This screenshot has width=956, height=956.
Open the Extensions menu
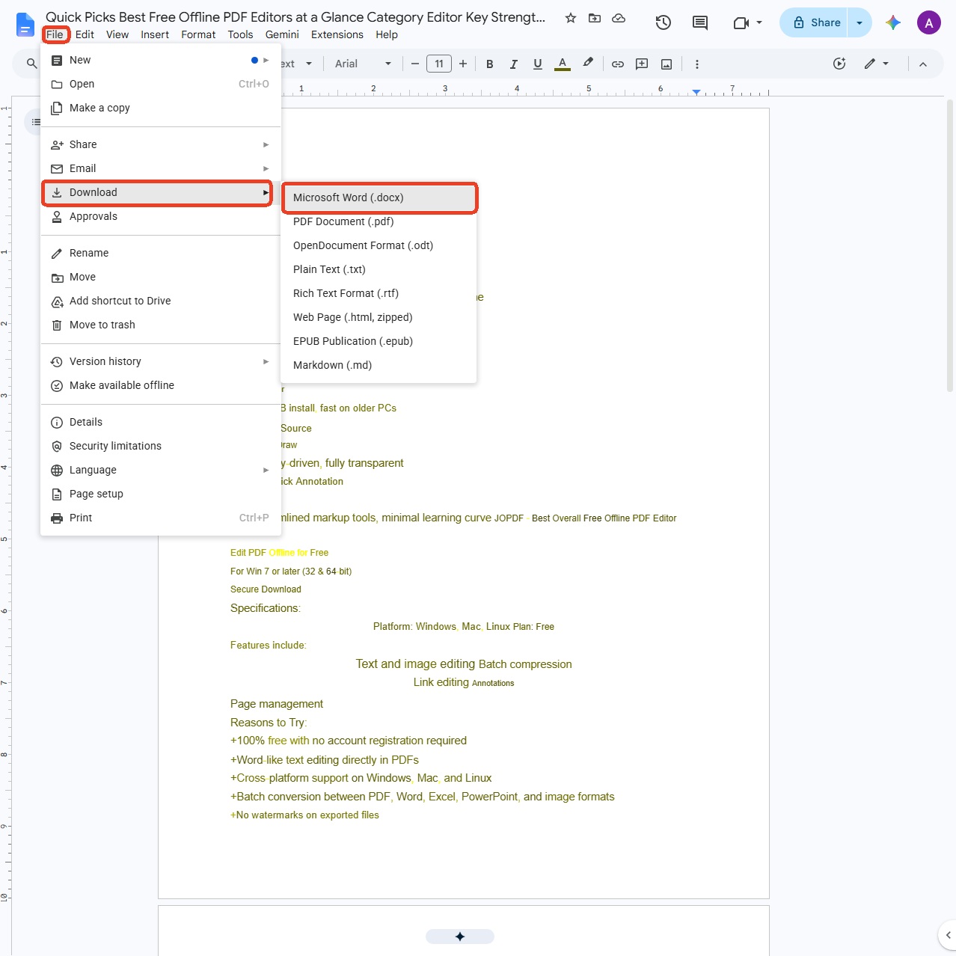(x=337, y=34)
